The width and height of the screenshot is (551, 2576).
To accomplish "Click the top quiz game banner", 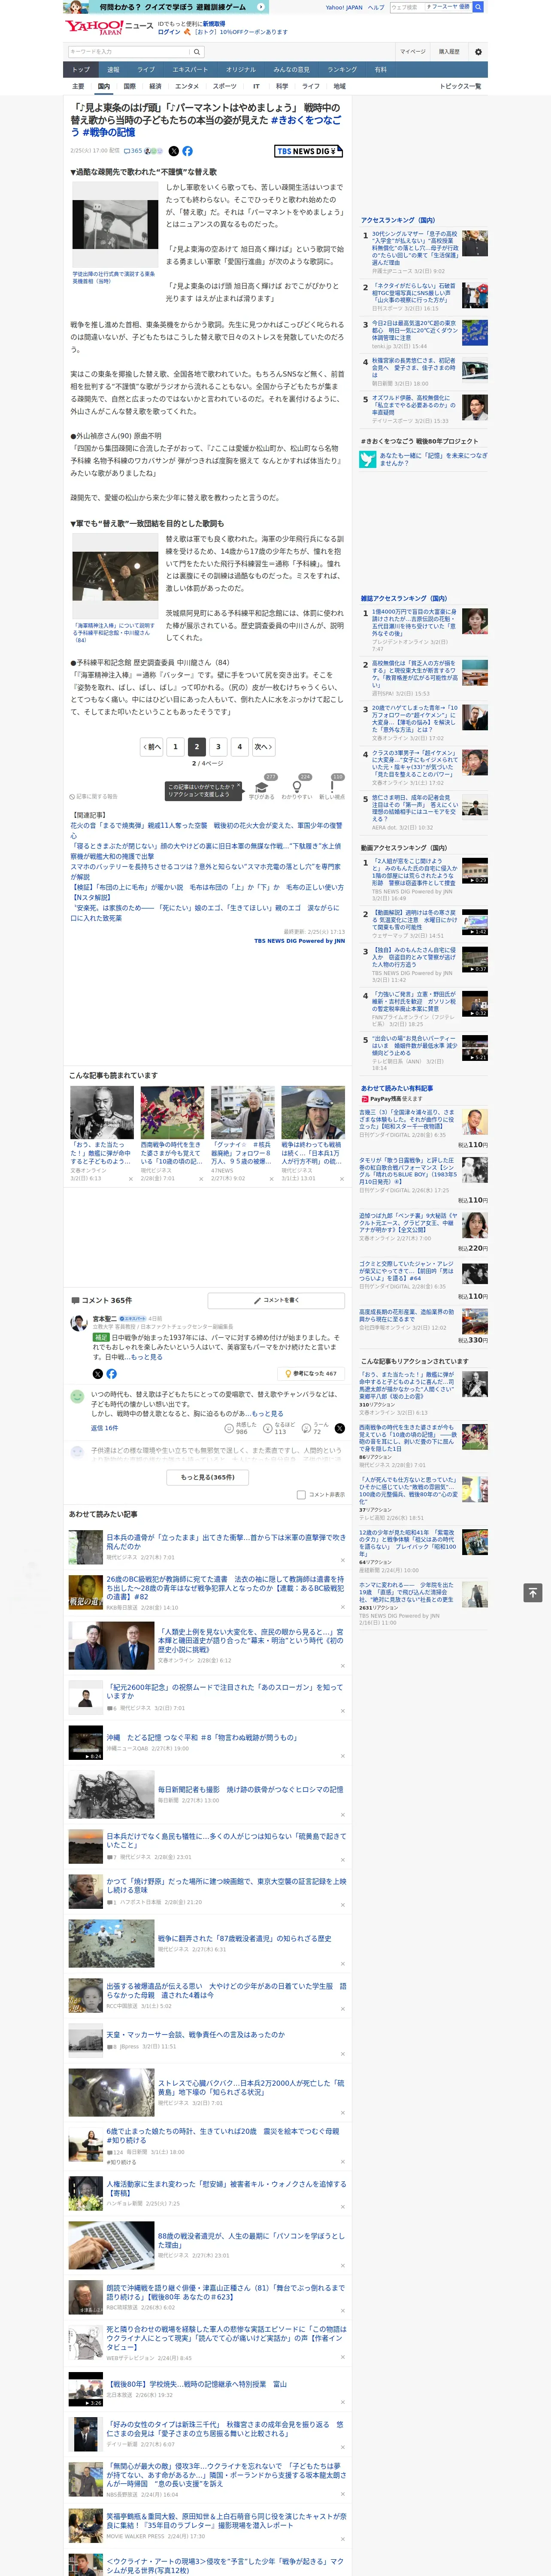I will 166,7.
